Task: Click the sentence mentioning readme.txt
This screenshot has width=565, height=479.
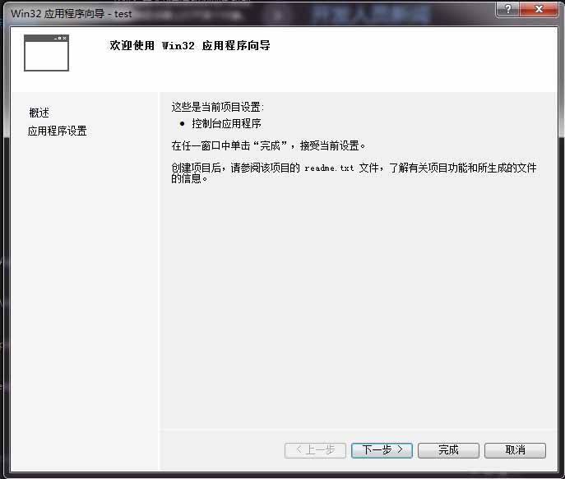Action: pos(354,173)
